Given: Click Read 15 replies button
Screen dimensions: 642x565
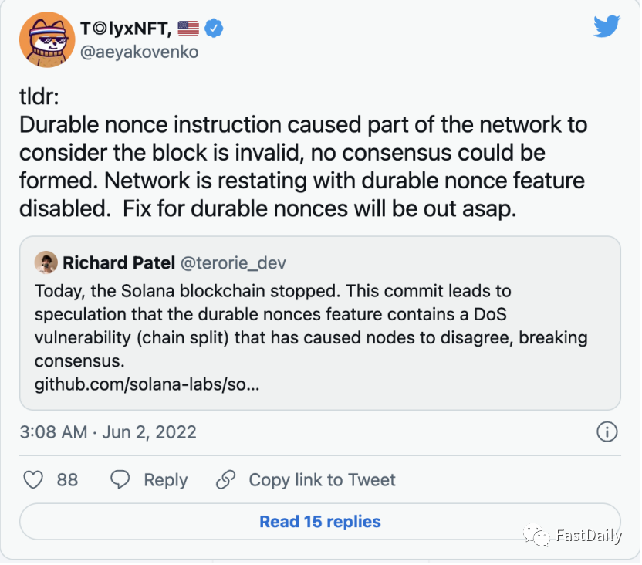Looking at the screenshot, I should point(320,522).
